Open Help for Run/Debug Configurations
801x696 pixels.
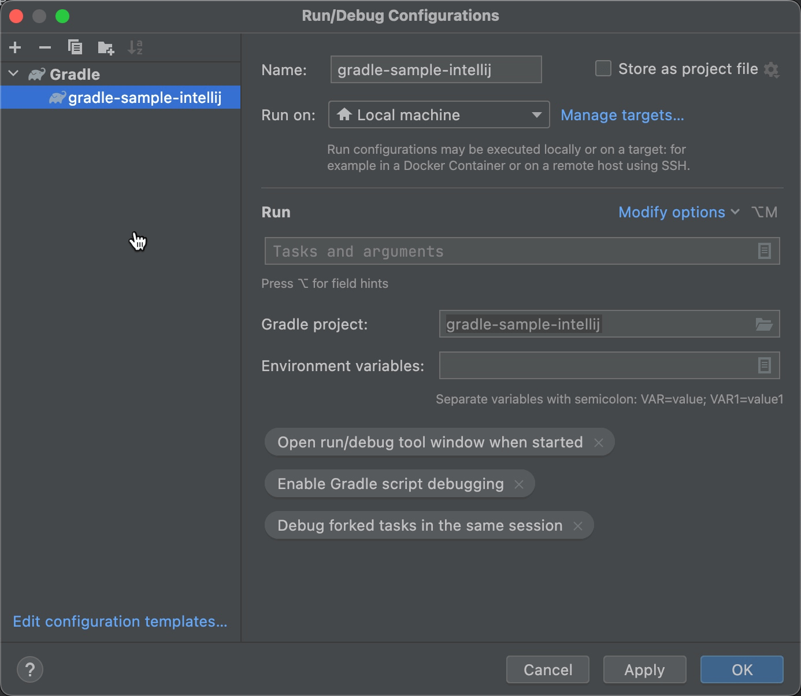pos(30,669)
